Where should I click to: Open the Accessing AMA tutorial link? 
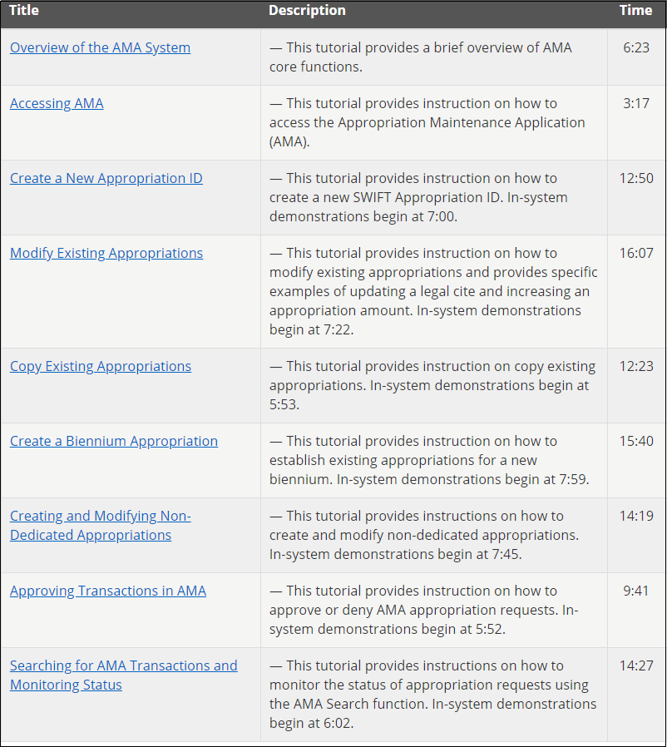pos(57,103)
